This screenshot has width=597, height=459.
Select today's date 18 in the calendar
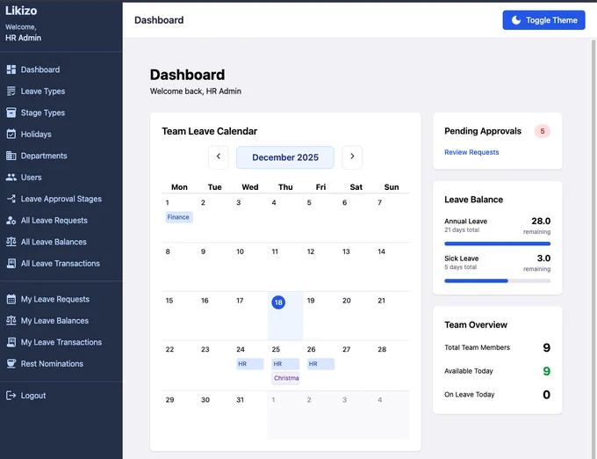pyautogui.click(x=278, y=302)
